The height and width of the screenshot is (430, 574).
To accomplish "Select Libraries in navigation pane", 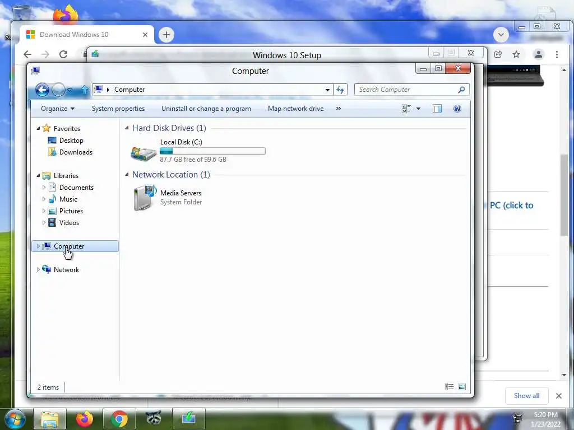I will pyautogui.click(x=66, y=175).
